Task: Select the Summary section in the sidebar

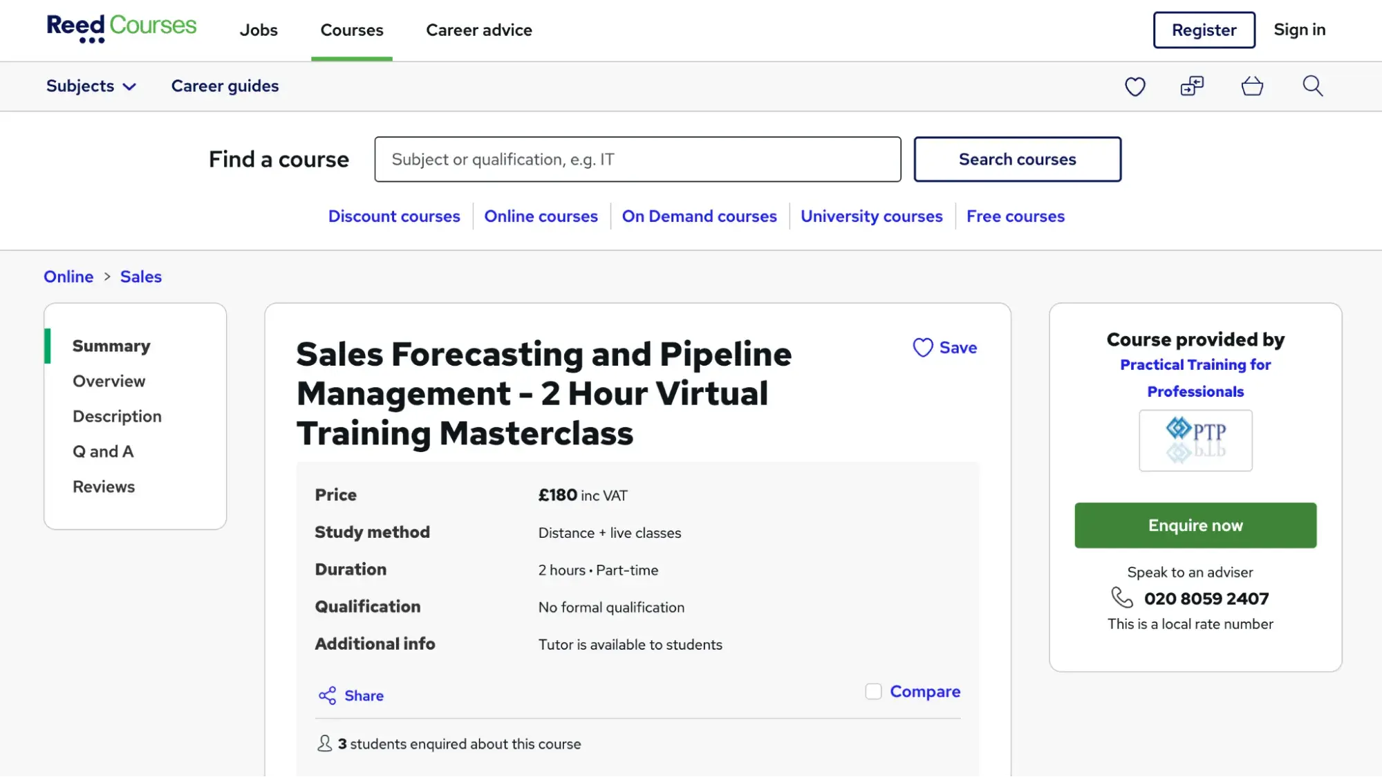Action: click(111, 346)
